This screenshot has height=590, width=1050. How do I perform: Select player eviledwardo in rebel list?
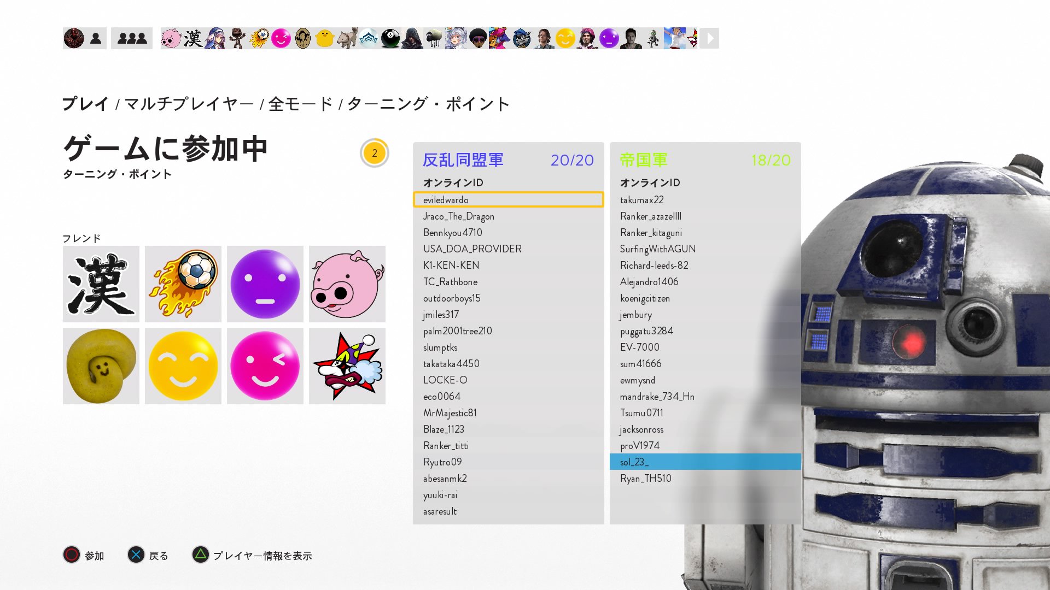point(509,200)
